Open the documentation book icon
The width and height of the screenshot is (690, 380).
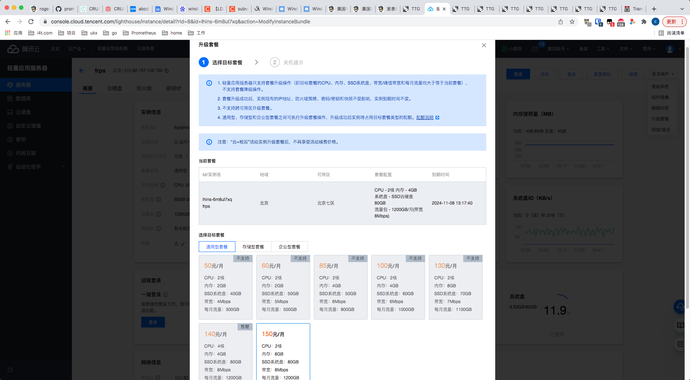pyautogui.click(x=680, y=325)
